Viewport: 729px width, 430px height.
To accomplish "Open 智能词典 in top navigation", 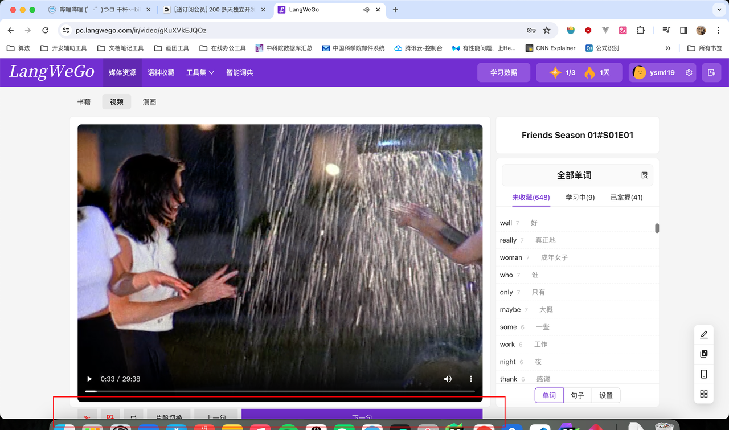I will point(239,72).
